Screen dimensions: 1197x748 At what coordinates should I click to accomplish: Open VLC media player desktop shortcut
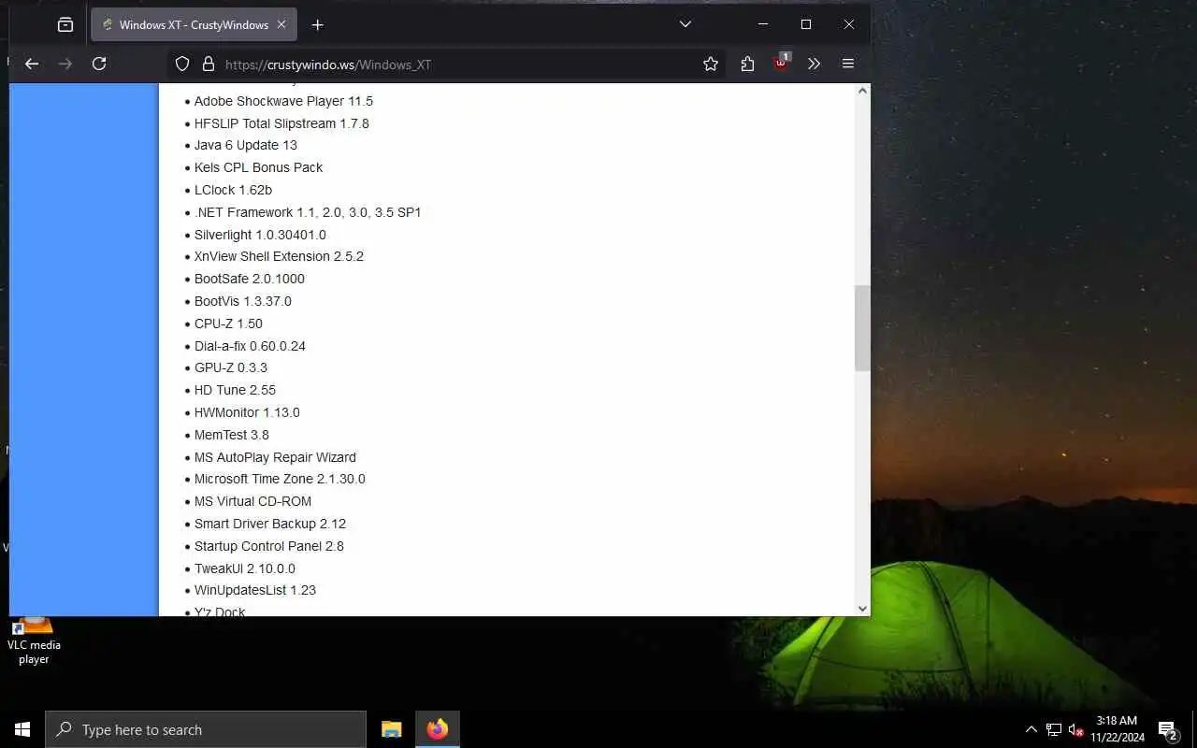[x=34, y=640]
